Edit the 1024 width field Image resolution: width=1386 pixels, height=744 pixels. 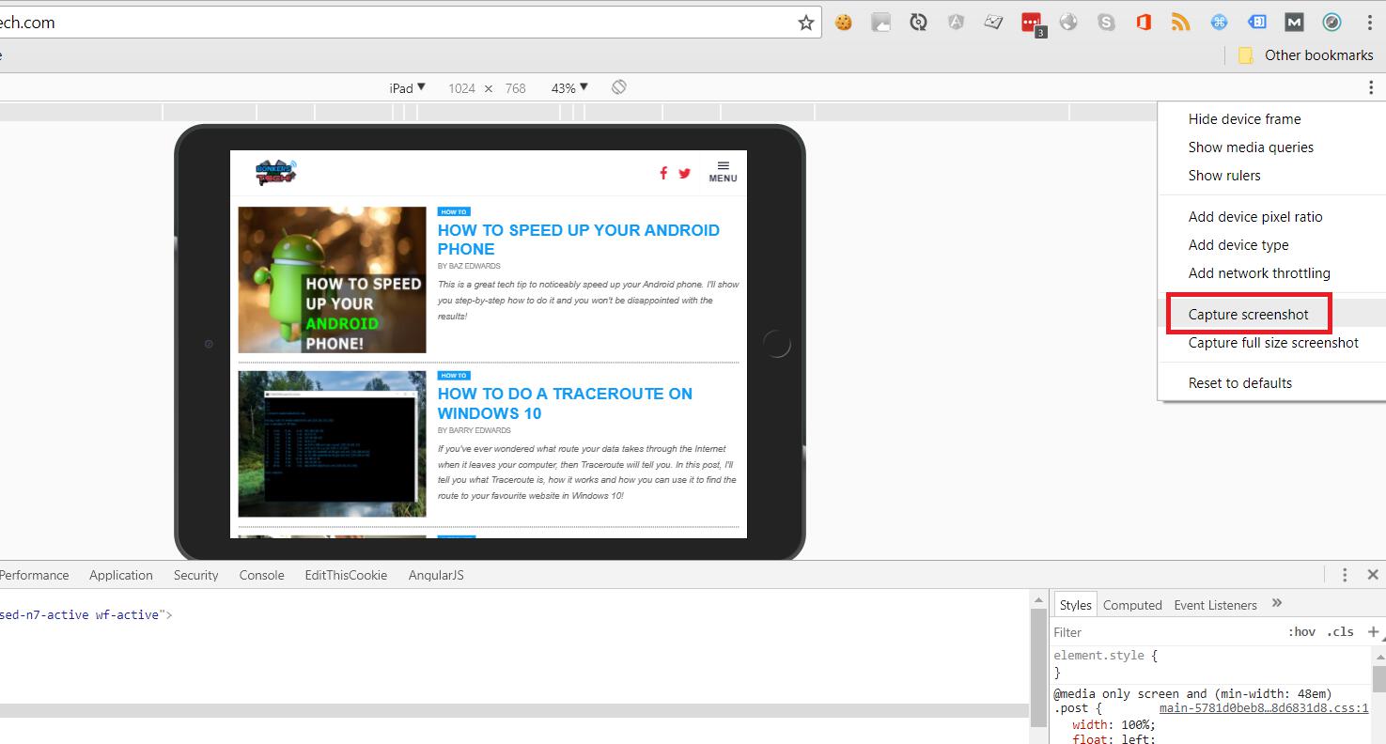[x=461, y=88]
